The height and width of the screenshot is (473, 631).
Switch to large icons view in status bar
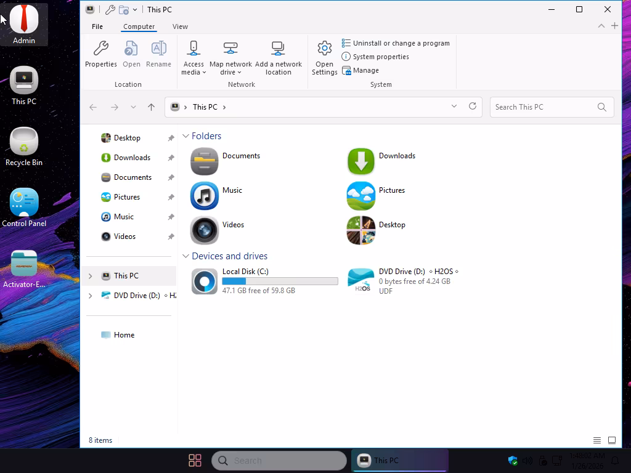coord(612,440)
